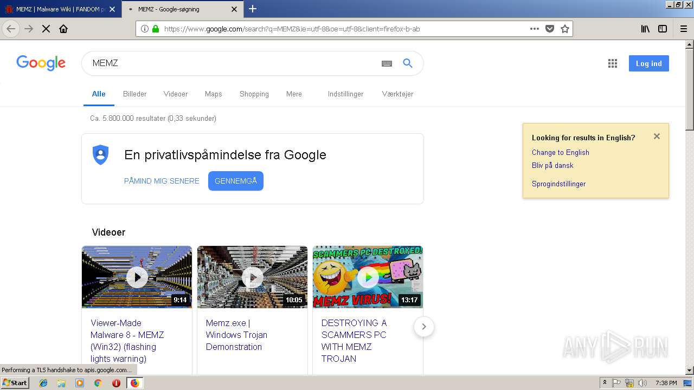This screenshot has height=390, width=694.
Task: Save page to Pocket
Action: click(550, 29)
